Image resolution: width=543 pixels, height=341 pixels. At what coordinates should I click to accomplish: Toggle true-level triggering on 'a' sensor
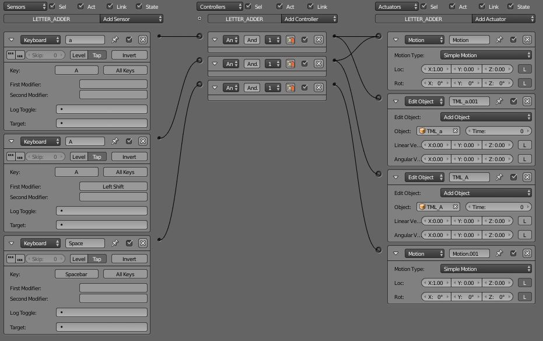(10, 55)
